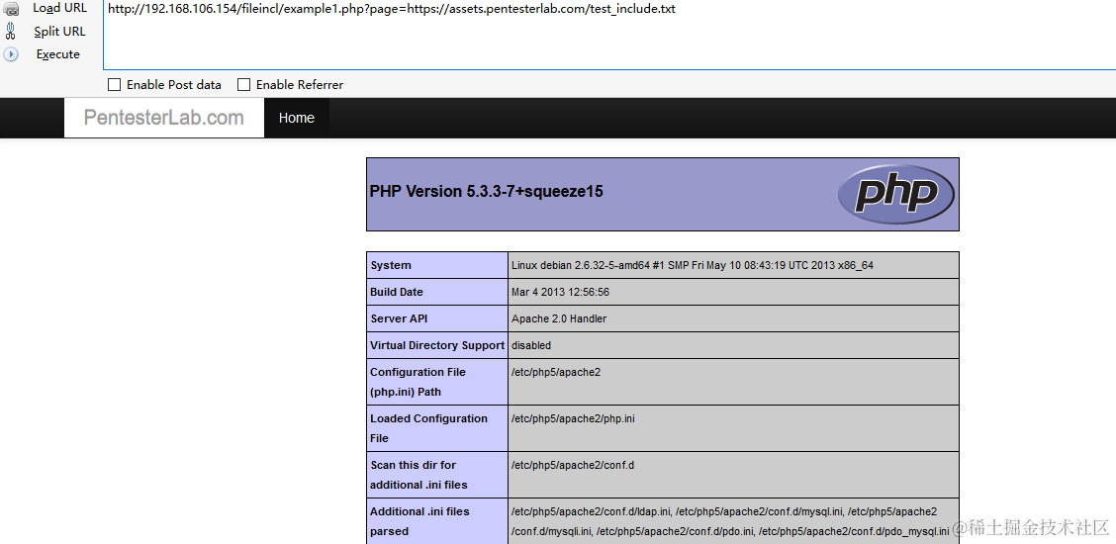
Task: Open the PentesterLab.com brand link
Action: click(163, 118)
